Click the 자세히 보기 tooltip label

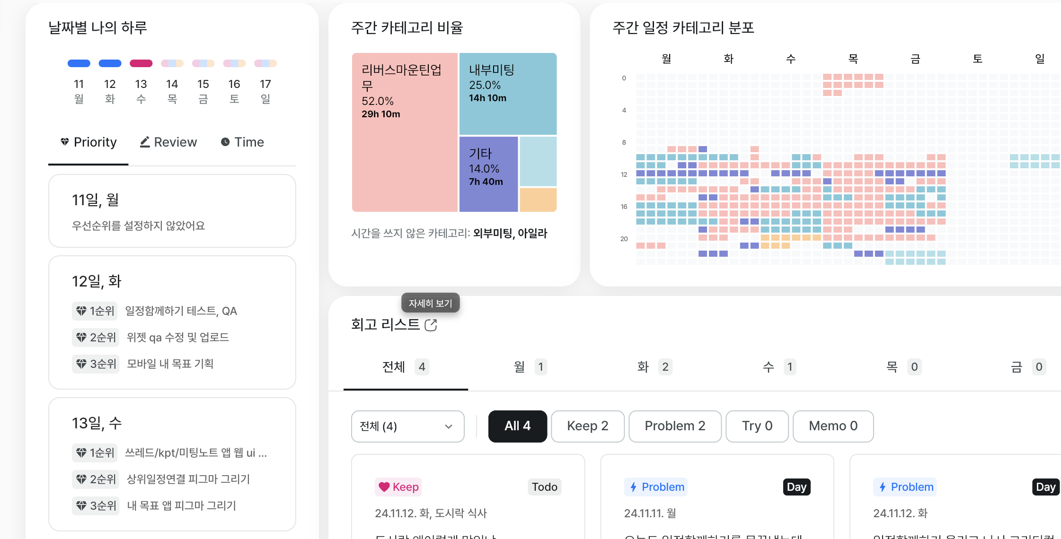pyautogui.click(x=430, y=303)
